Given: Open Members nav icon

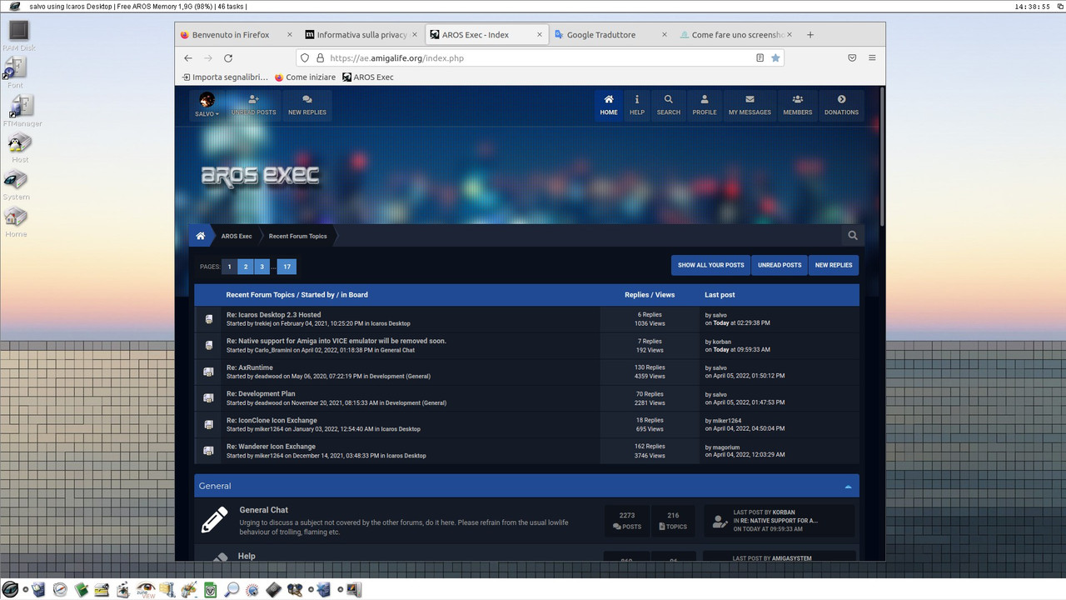Looking at the screenshot, I should 797,105.
